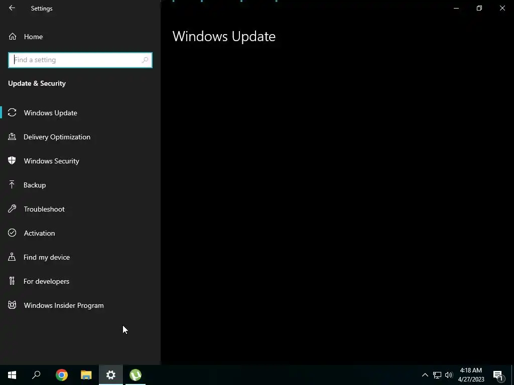The image size is (514, 385).
Task: Click the Activation checkmark circle icon
Action: pos(12,233)
